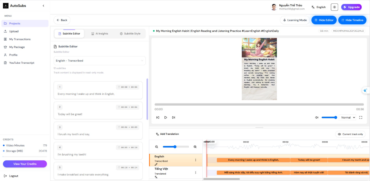The image size is (370, 181).
Task: Open the playback speed Normal dropdown
Action: click(x=347, y=117)
